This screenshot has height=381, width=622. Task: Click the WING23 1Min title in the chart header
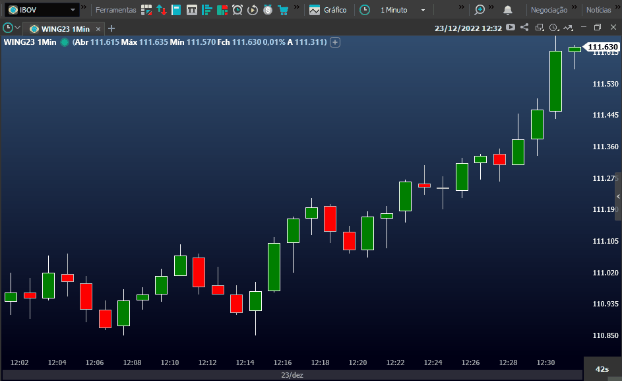tap(30, 42)
